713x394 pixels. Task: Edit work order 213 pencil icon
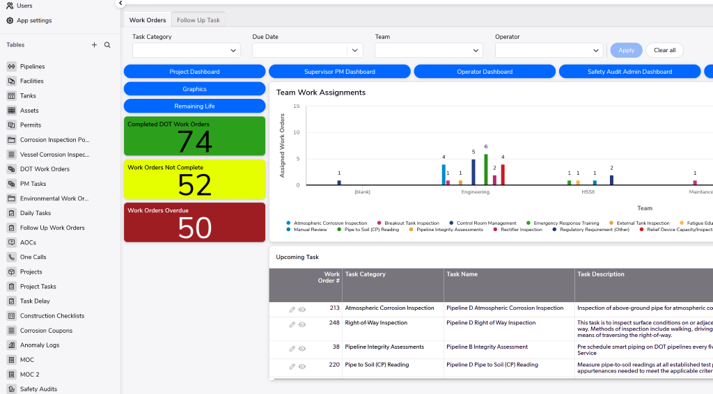292,308
